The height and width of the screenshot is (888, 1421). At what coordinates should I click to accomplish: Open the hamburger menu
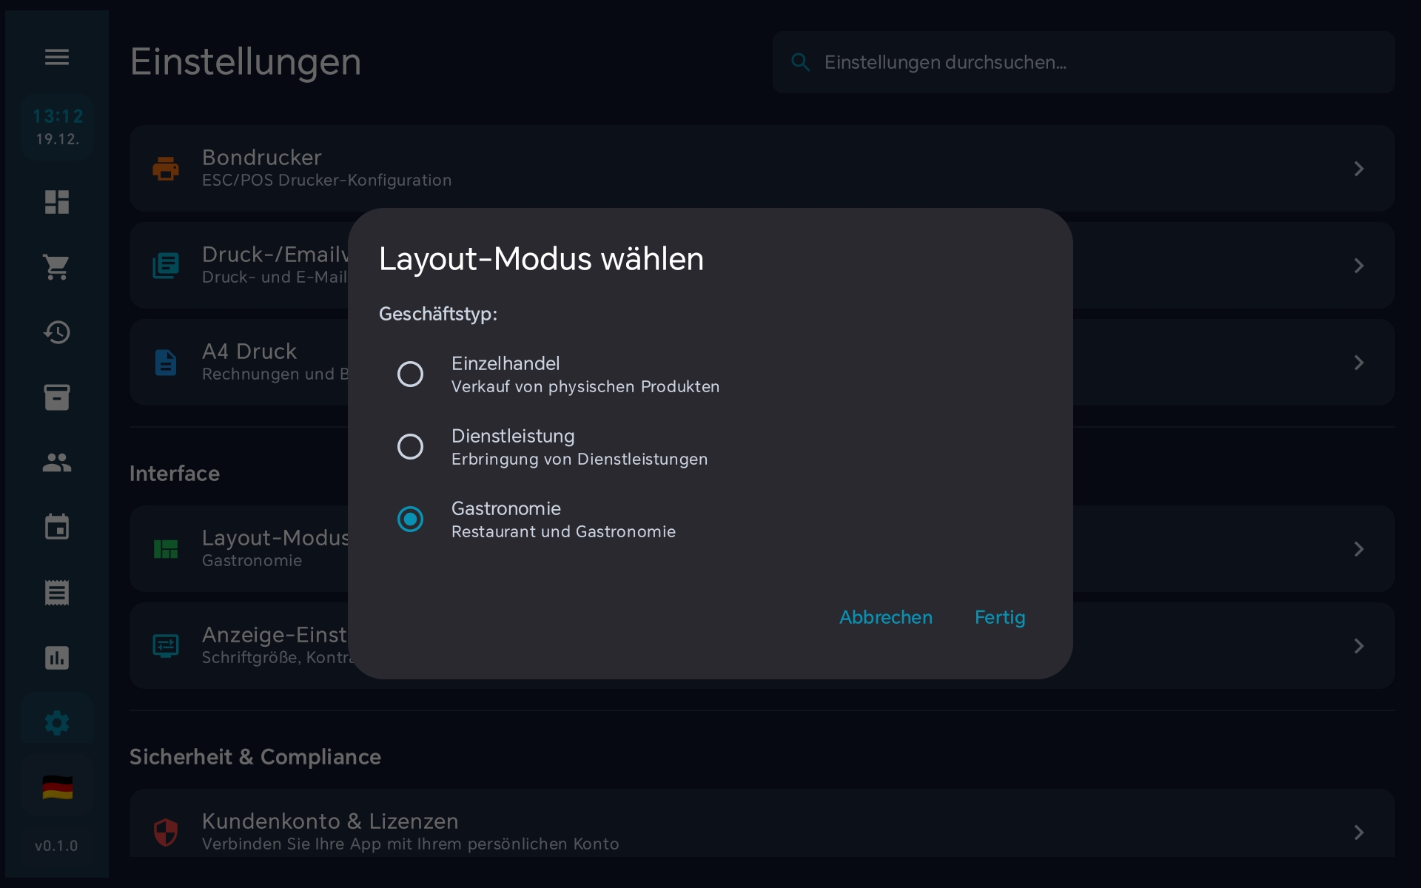(x=56, y=57)
